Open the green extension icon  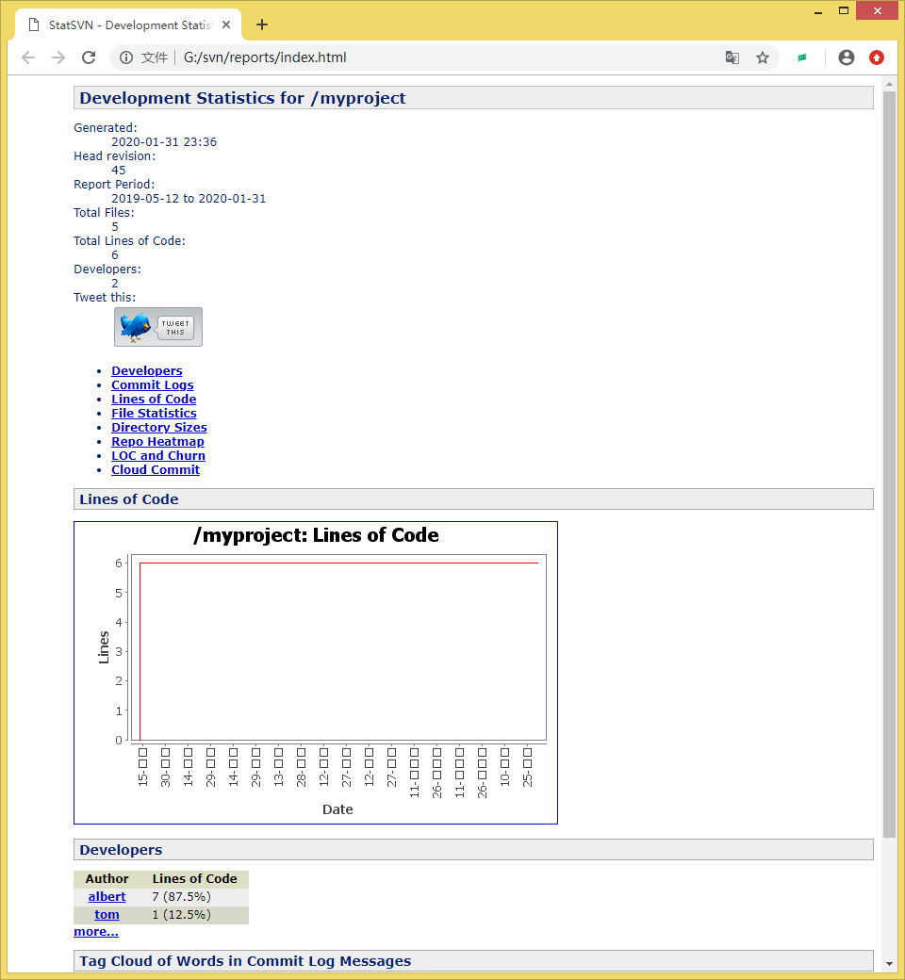(x=802, y=57)
